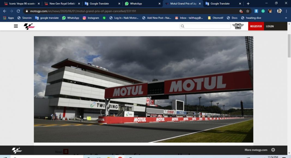This screenshot has height=158, width=291.
Task: Expand More motogp.com plus button
Action: click(273, 150)
